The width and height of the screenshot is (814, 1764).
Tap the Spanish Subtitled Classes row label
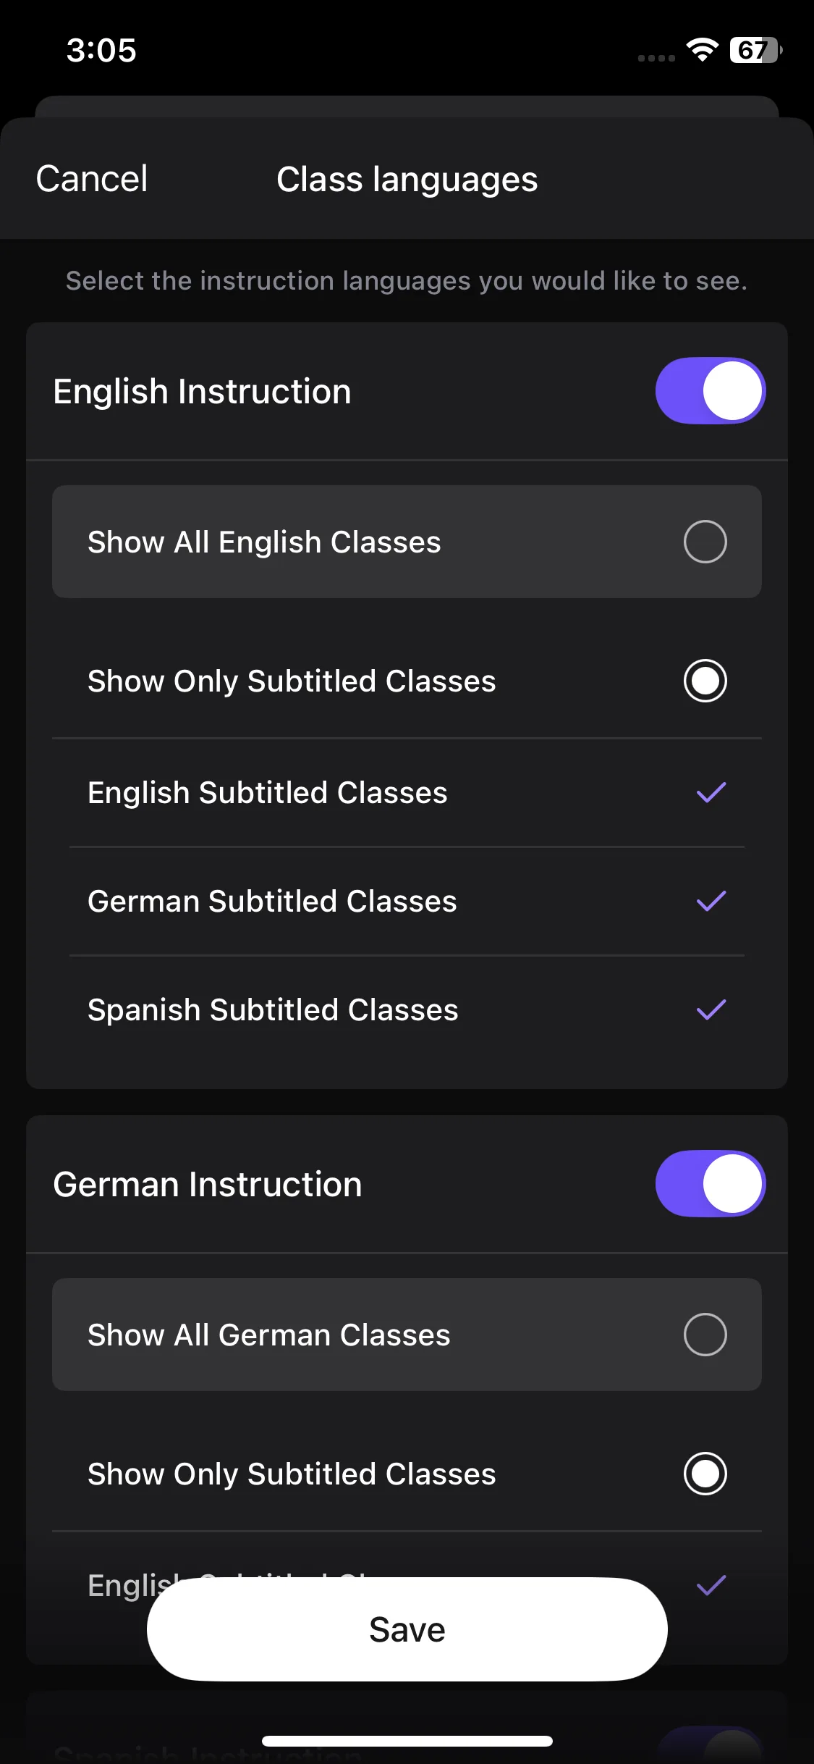(273, 1009)
